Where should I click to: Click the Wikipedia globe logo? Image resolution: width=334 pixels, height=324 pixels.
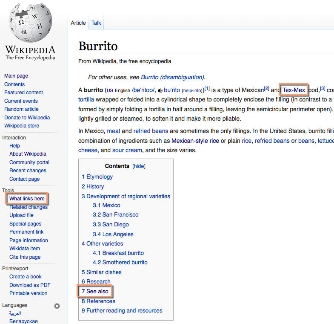point(30,21)
